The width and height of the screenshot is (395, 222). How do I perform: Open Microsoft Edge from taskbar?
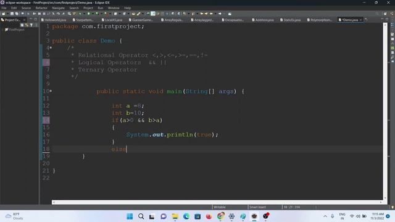tap(186, 216)
